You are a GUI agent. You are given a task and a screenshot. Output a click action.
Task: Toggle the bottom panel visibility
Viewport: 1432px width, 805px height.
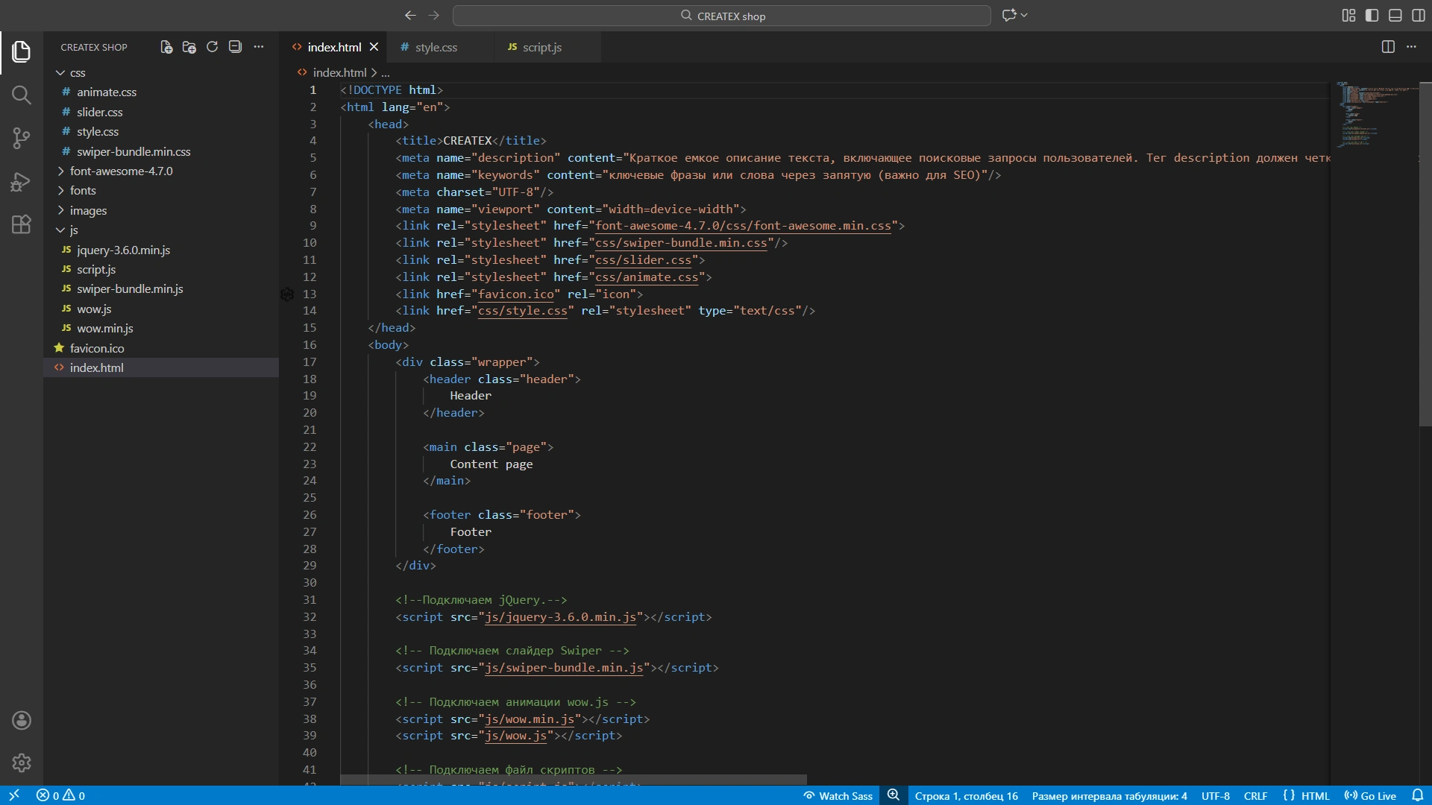click(1395, 16)
